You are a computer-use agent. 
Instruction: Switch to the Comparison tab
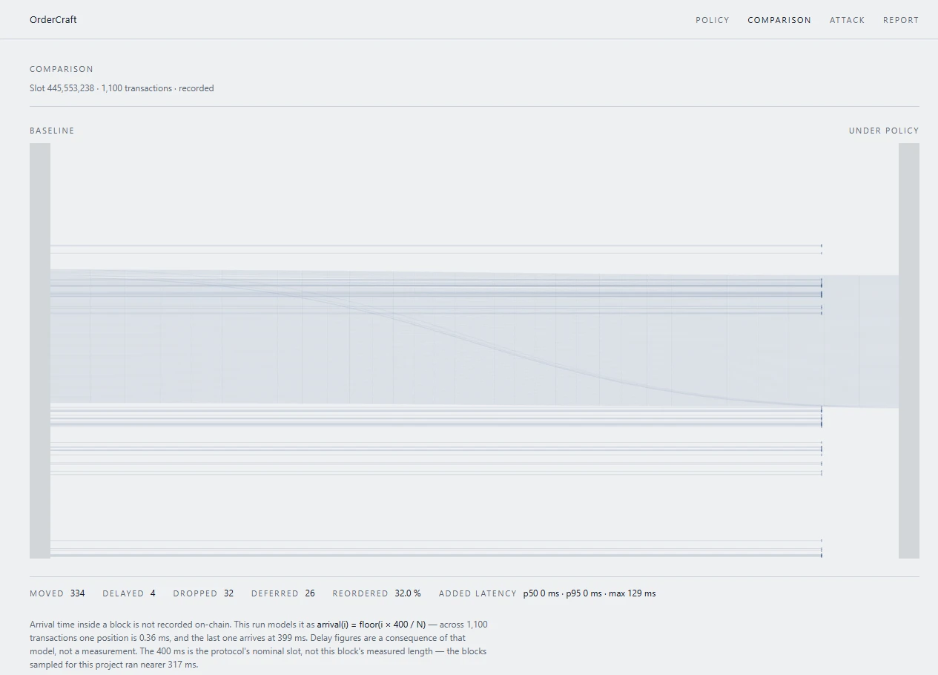click(779, 20)
